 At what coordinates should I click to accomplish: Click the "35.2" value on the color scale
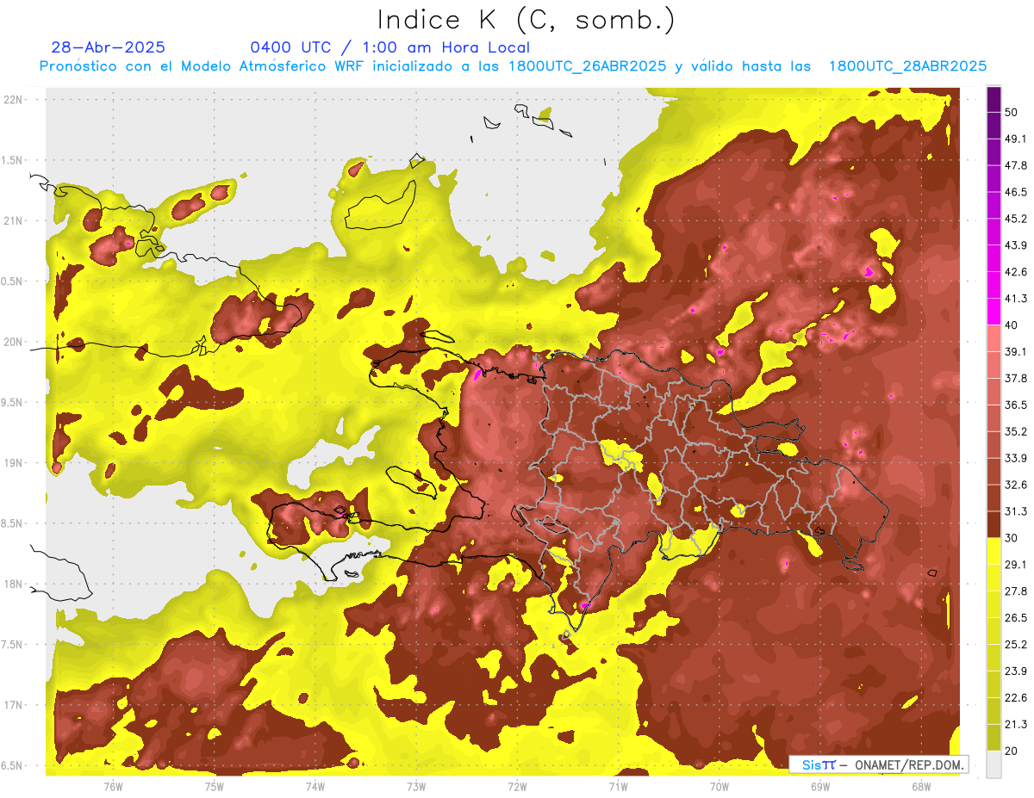(1015, 431)
